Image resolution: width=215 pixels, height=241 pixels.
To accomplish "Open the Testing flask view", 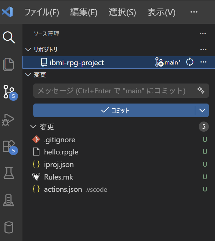I will click(x=9, y=173).
